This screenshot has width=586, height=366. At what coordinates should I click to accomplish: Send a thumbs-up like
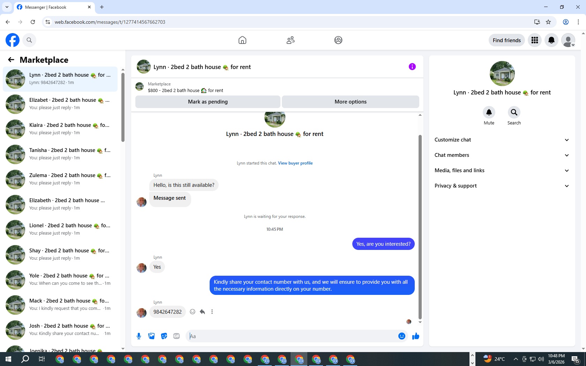416,336
